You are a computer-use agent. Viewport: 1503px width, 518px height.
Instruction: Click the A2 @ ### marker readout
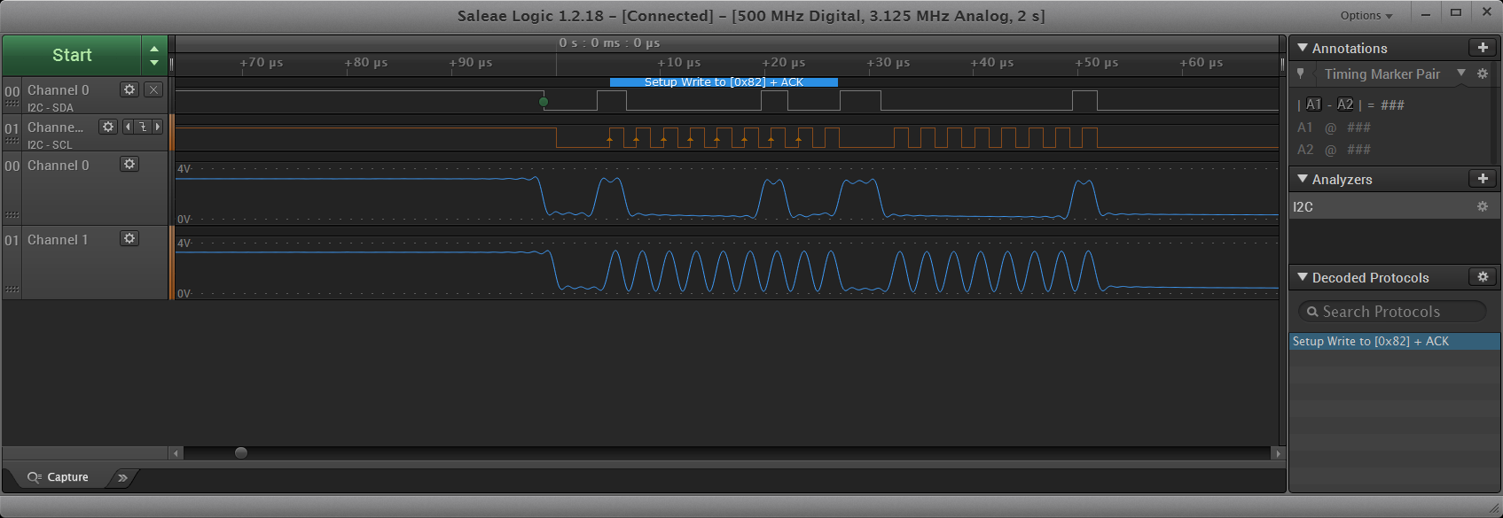coord(1335,150)
